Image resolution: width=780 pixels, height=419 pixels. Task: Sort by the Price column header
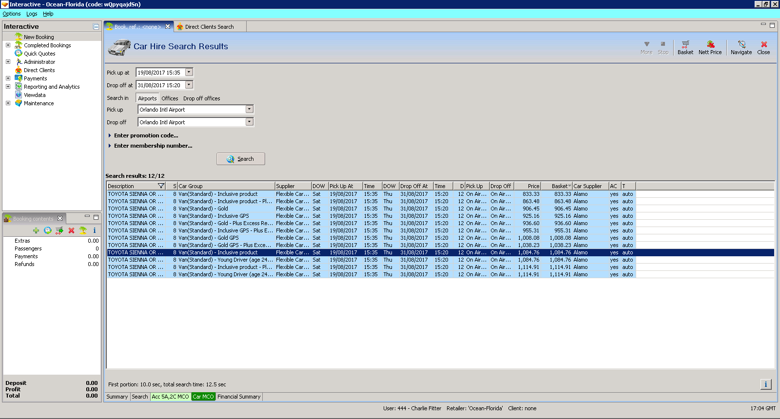coord(526,186)
